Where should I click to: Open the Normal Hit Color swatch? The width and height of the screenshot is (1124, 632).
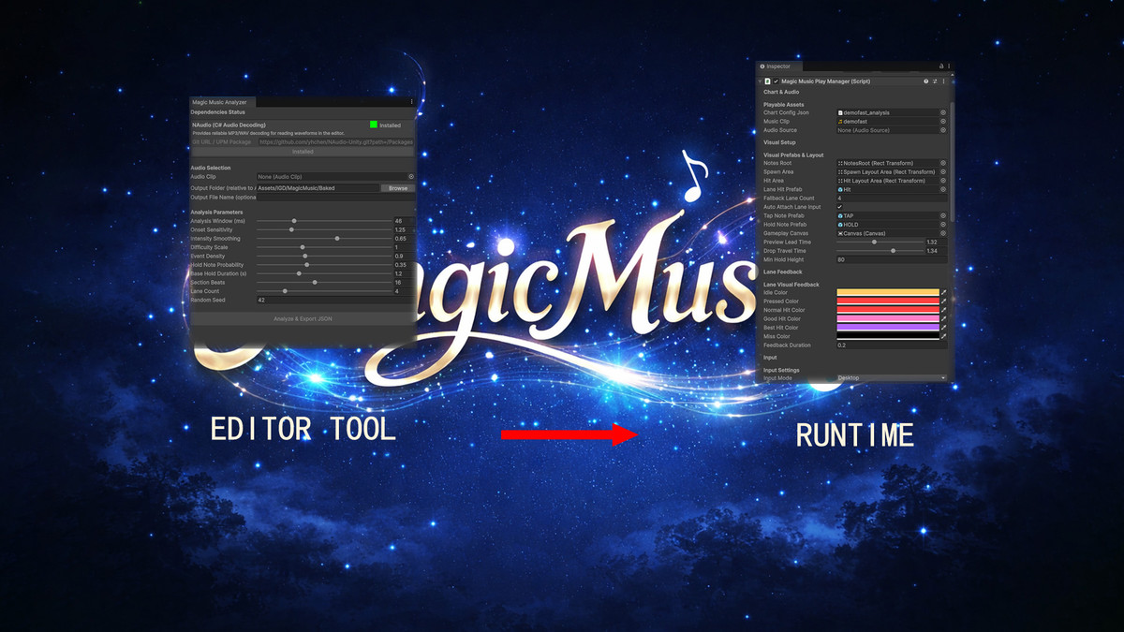888,310
